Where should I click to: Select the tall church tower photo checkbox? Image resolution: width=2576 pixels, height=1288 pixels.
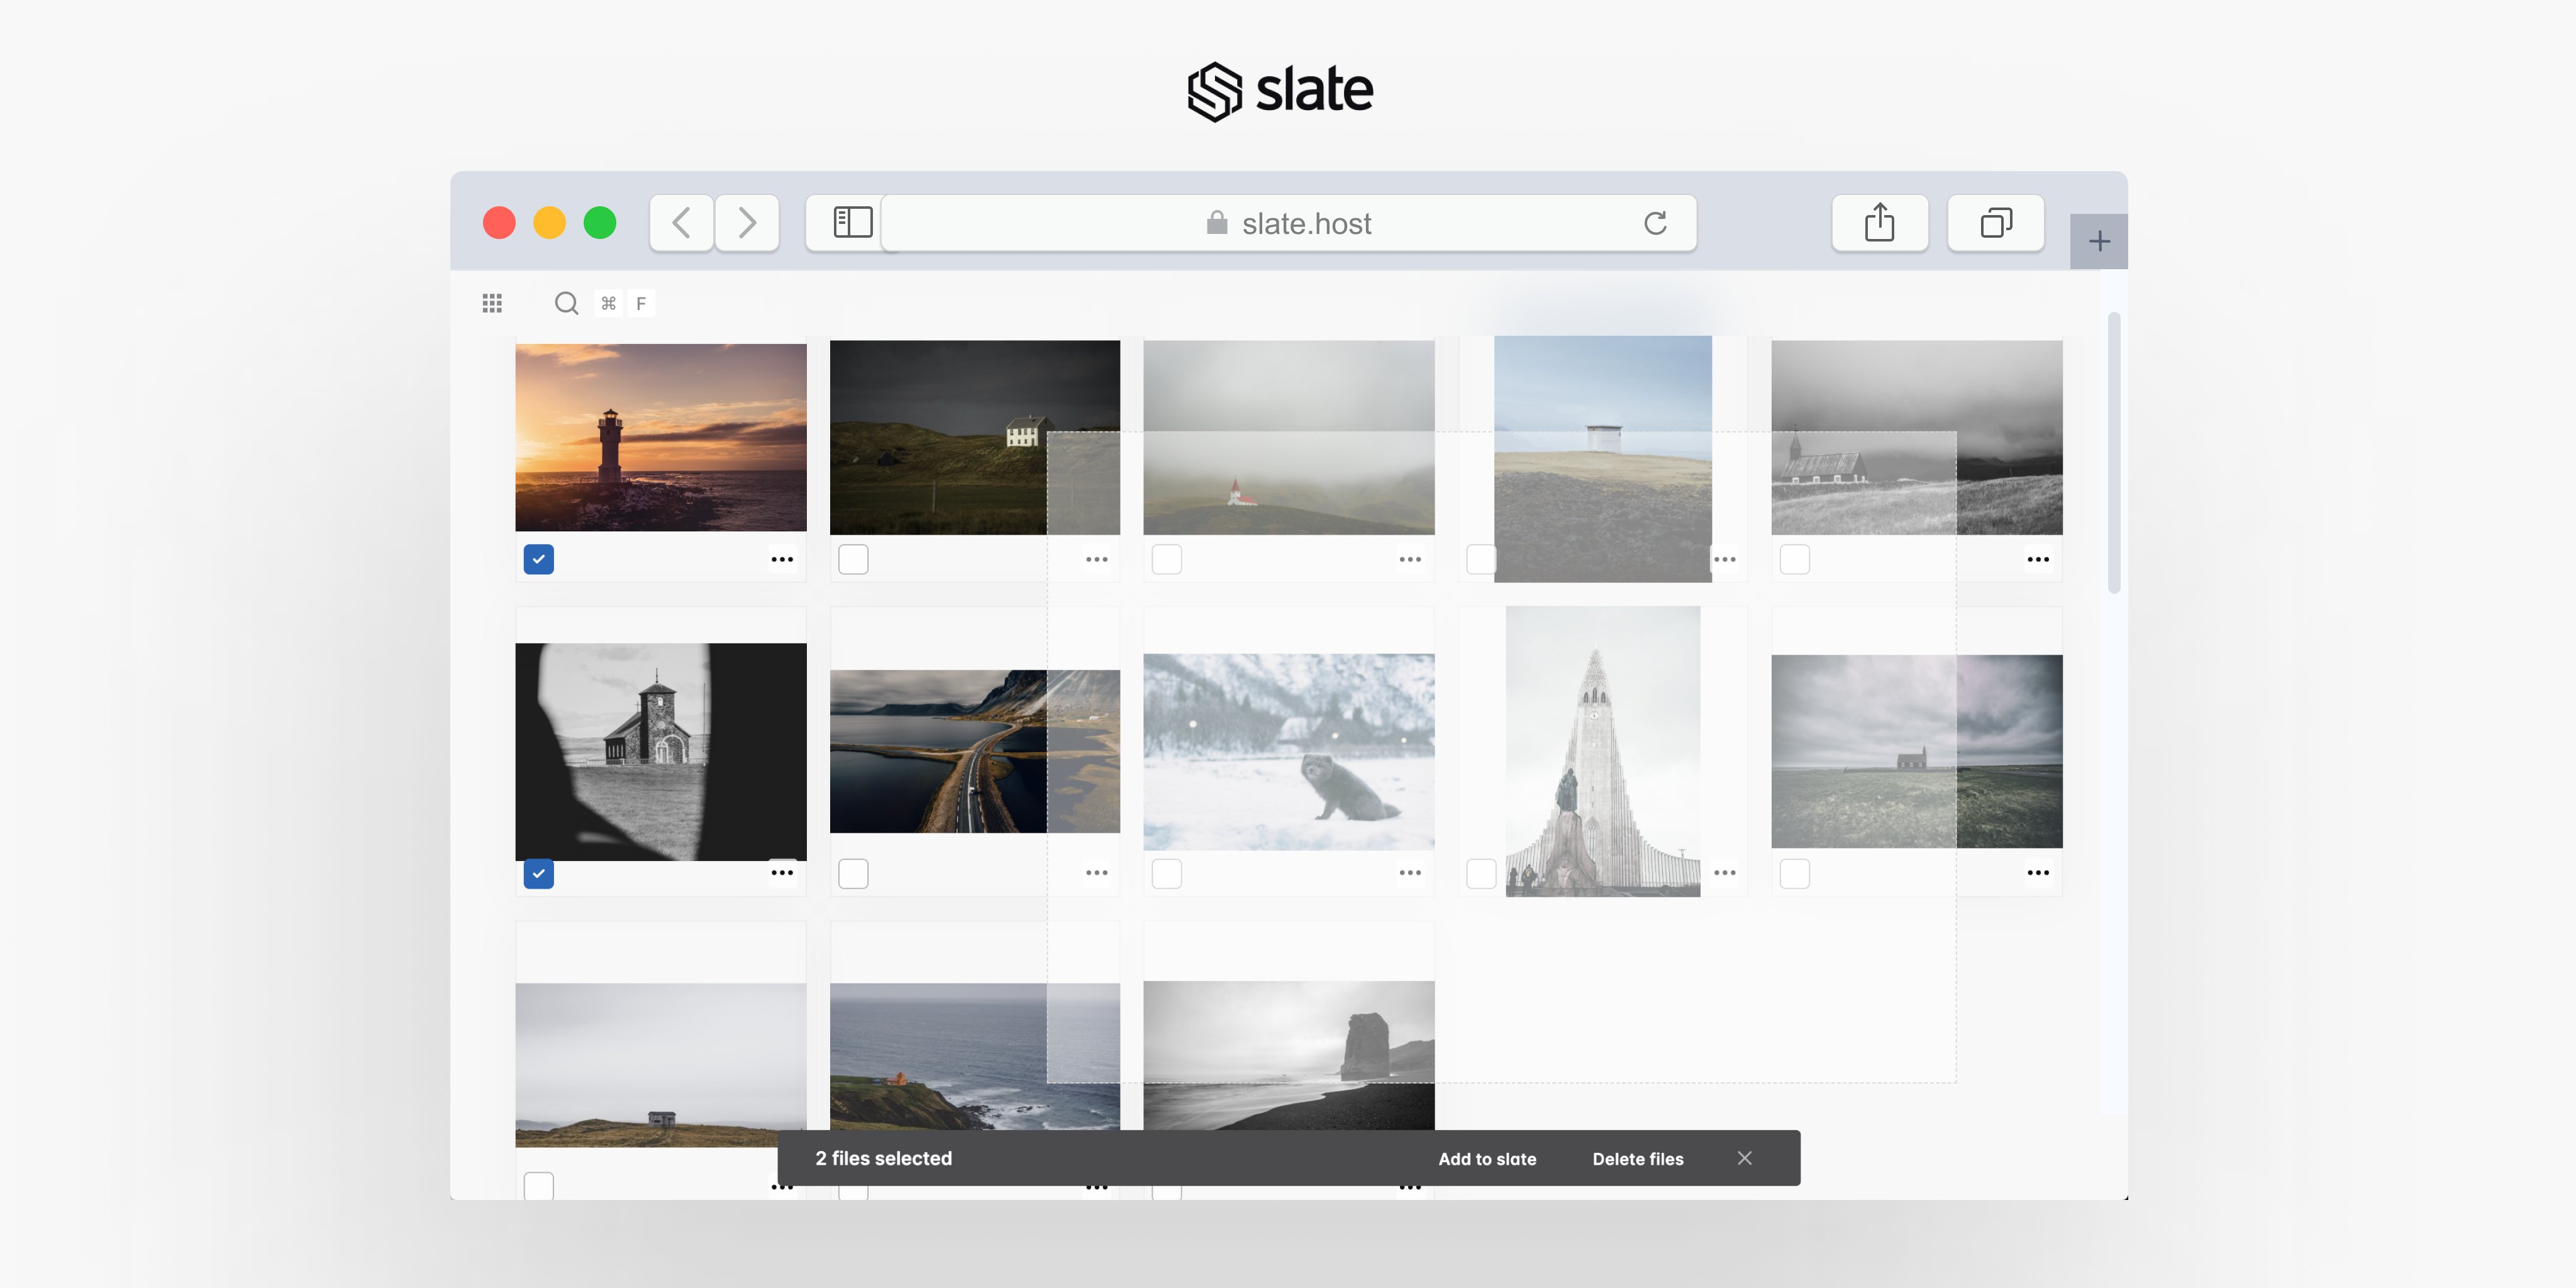pos(1481,873)
